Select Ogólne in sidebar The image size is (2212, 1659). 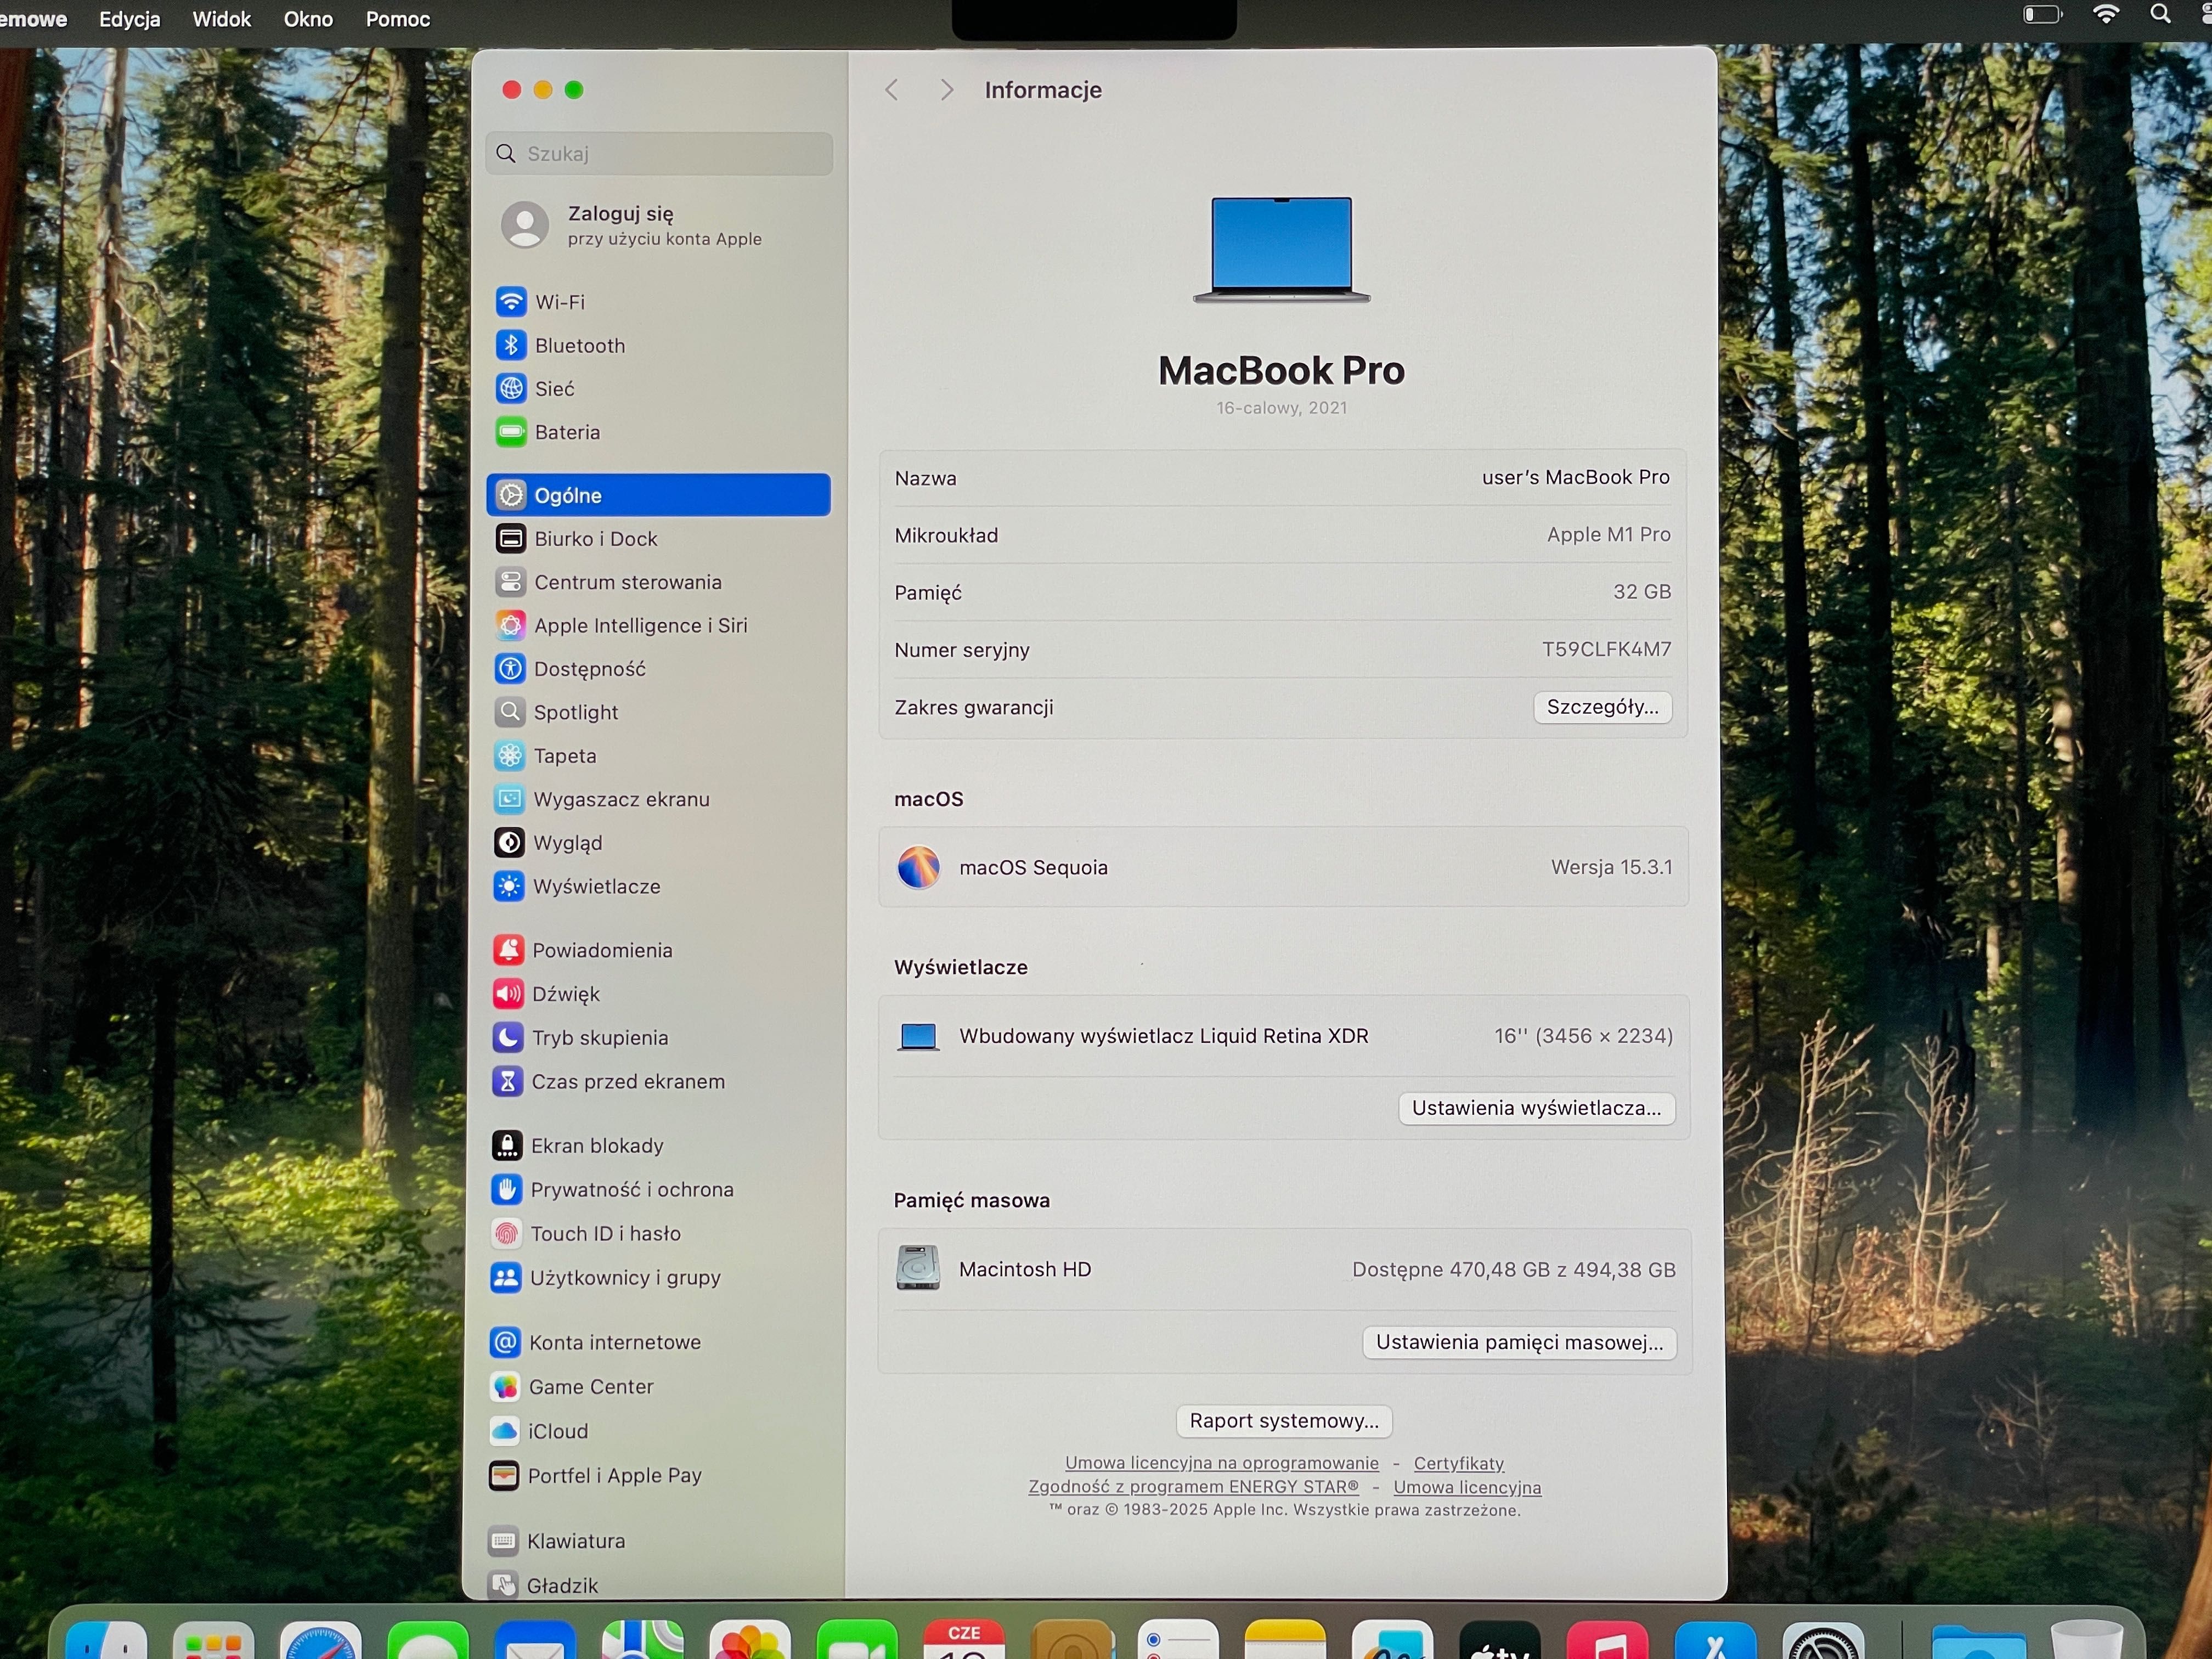point(658,495)
